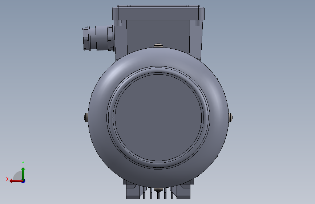Select the flat circular center face of fan cover

[x=158, y=118]
